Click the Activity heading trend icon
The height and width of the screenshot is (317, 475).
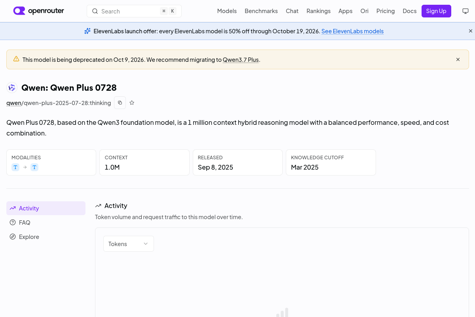click(x=98, y=206)
